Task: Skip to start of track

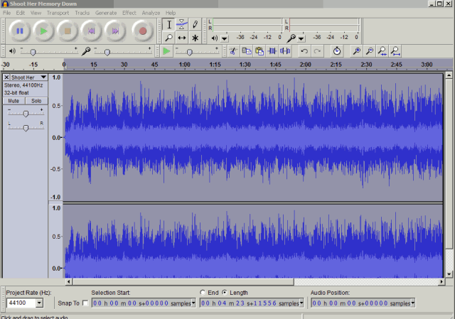Action: tap(92, 31)
